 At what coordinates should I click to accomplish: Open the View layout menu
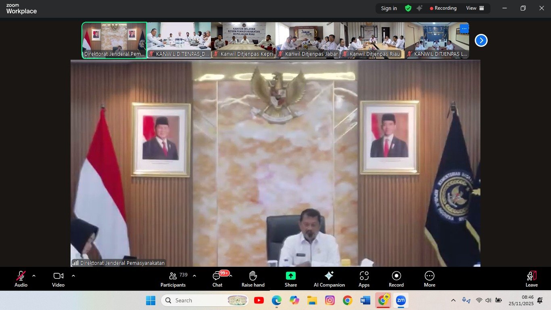(x=475, y=8)
